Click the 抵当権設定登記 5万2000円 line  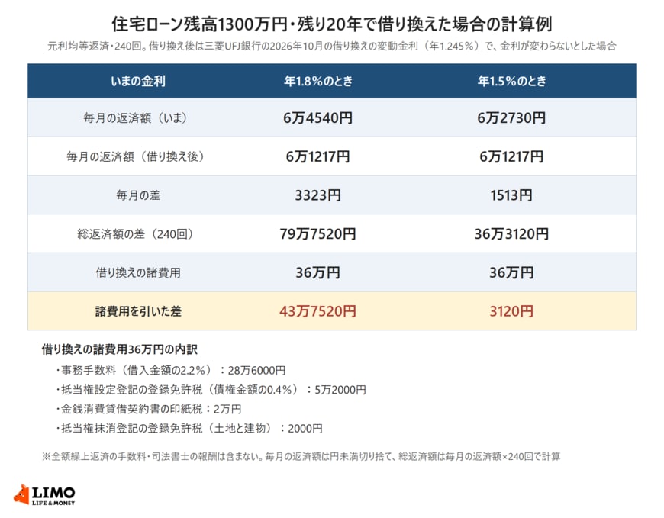[x=211, y=389]
